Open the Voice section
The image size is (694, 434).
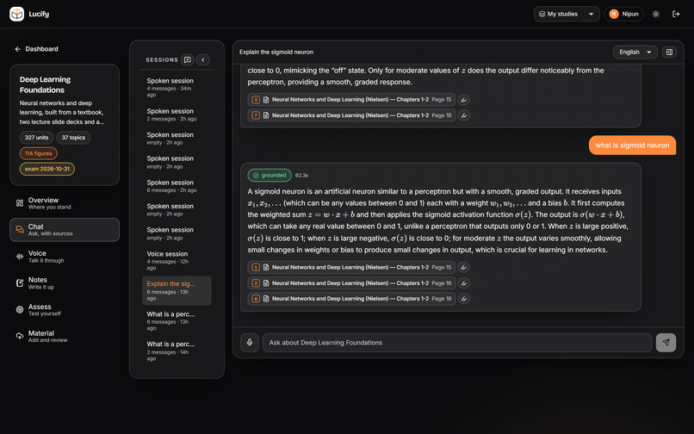tap(65, 257)
